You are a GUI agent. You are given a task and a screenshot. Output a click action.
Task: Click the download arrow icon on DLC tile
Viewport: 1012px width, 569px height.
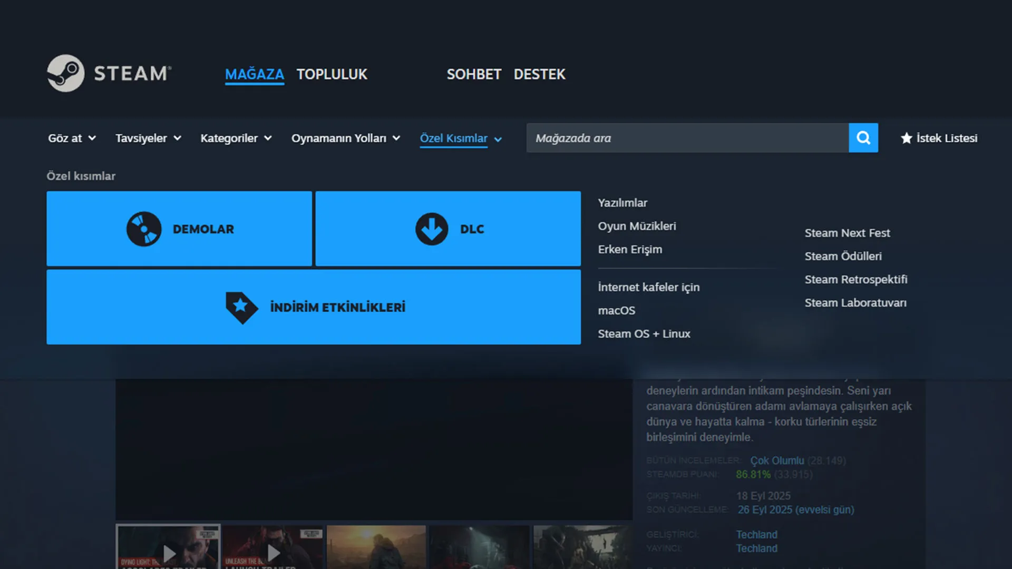coord(431,229)
